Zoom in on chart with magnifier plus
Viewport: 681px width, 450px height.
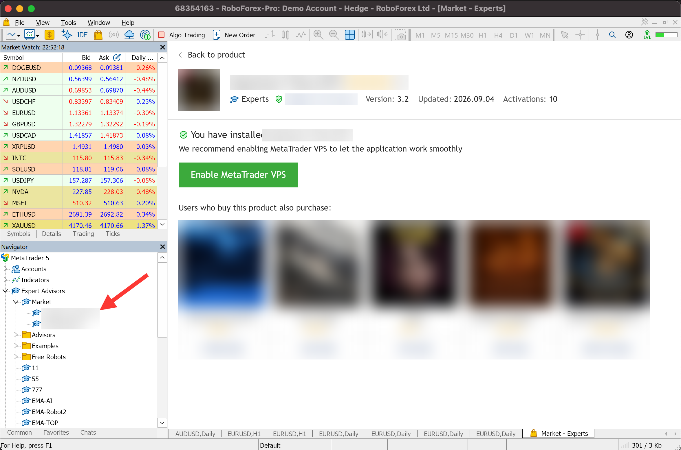pyautogui.click(x=318, y=35)
